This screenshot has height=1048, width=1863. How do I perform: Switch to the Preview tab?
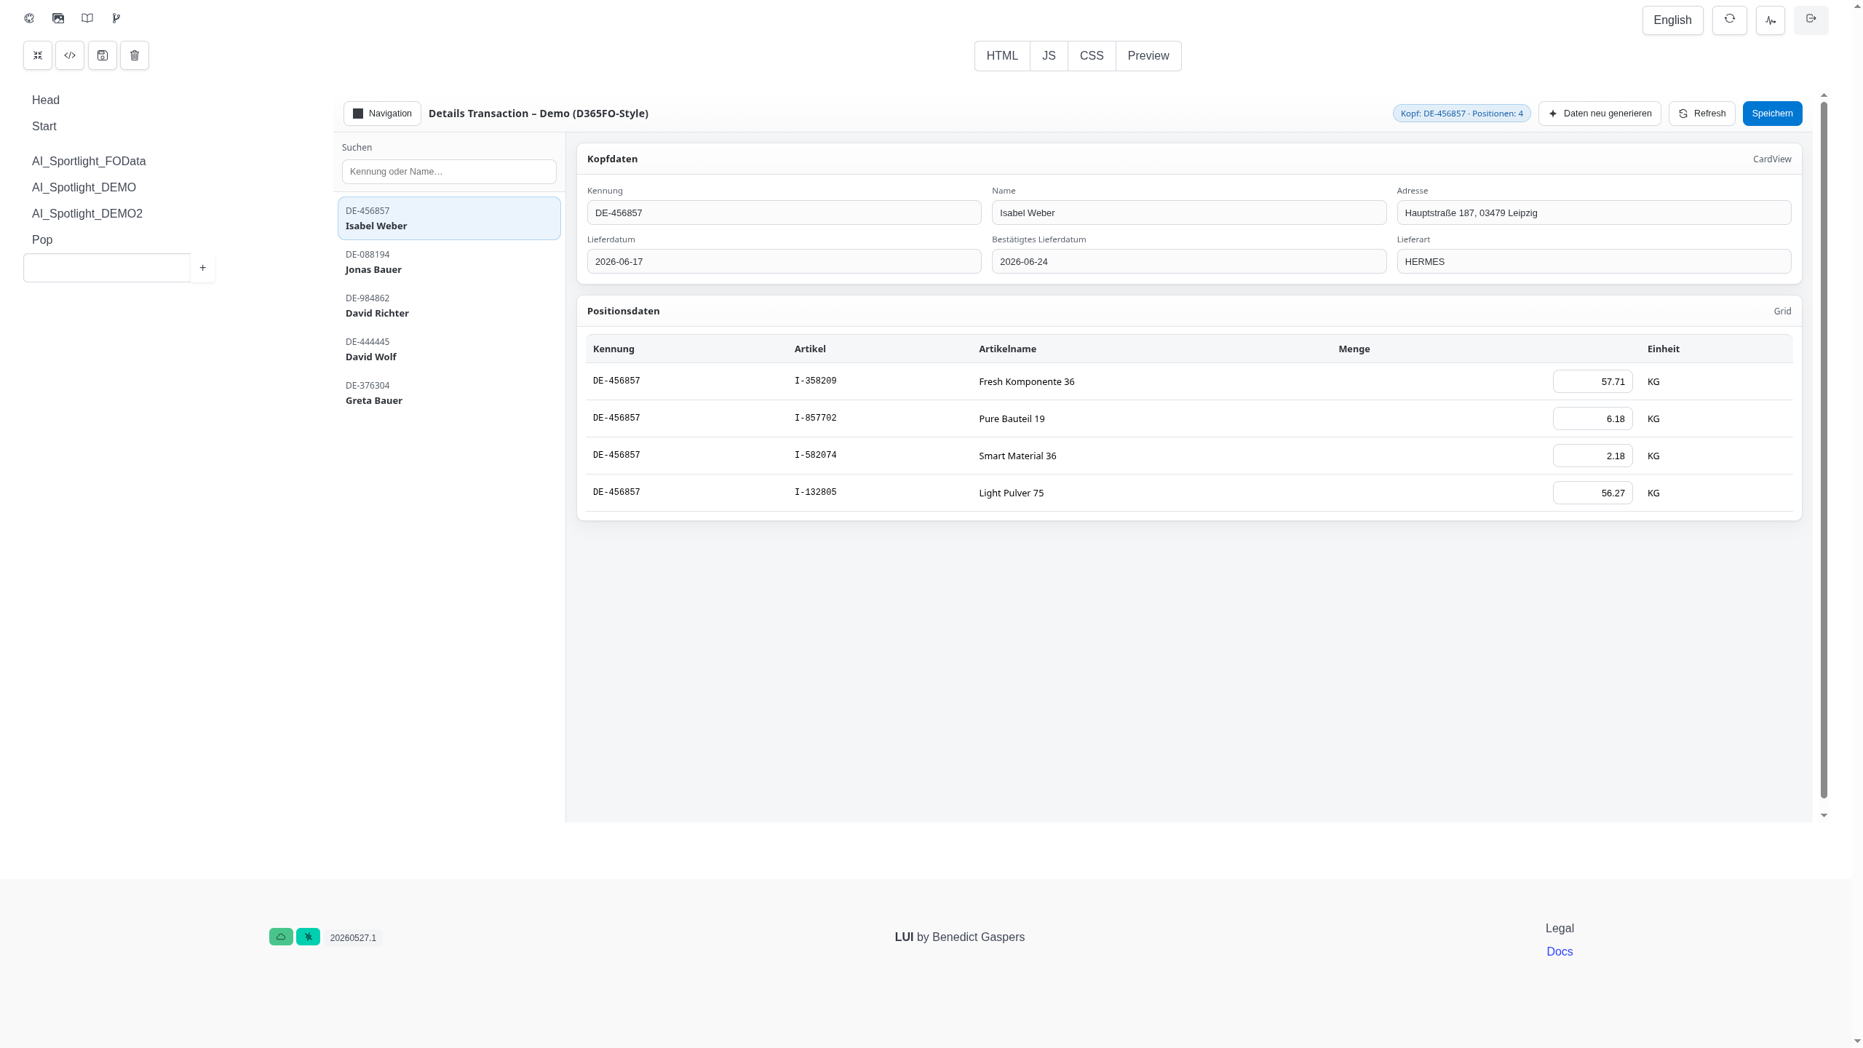pyautogui.click(x=1148, y=56)
